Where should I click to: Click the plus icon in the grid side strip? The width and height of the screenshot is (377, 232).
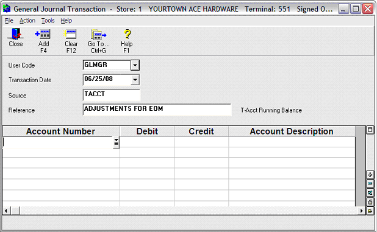tap(370, 175)
